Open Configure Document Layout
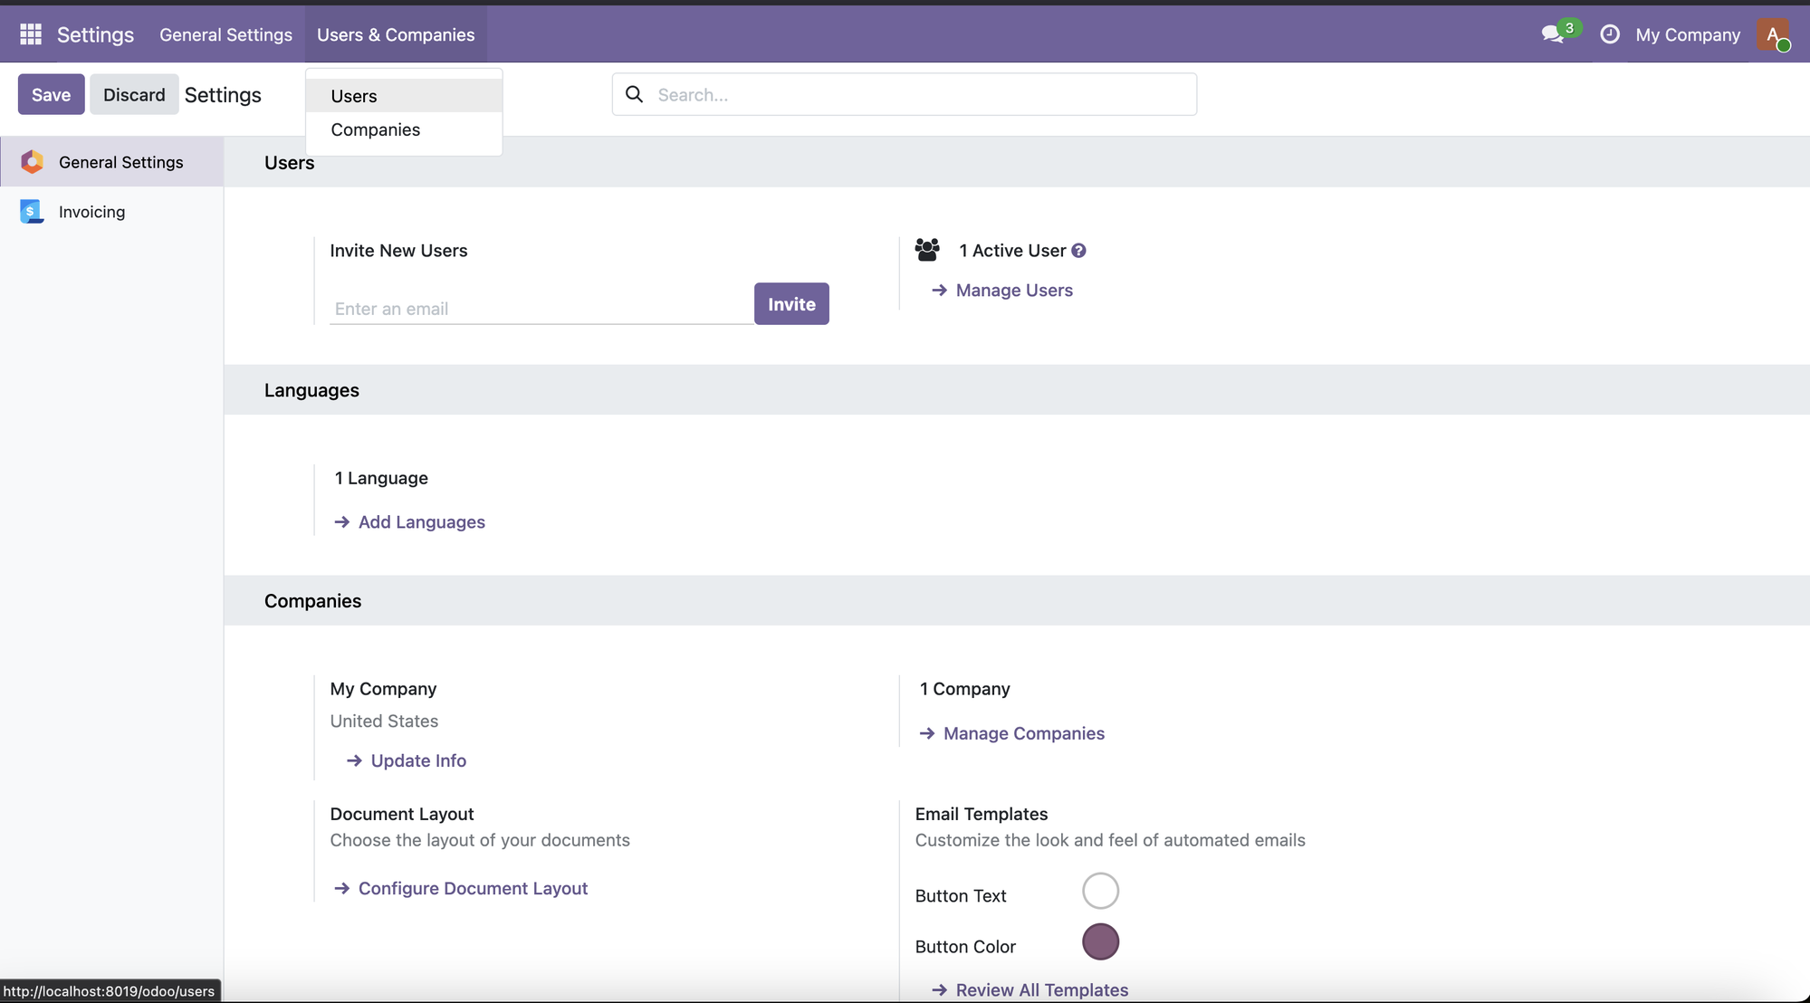1810x1003 pixels. click(x=473, y=888)
